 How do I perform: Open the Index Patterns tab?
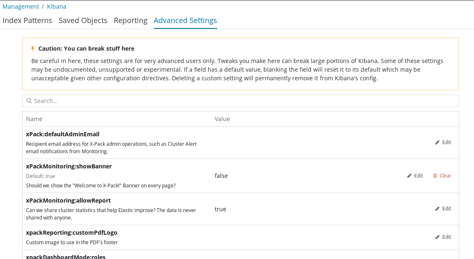(x=27, y=21)
